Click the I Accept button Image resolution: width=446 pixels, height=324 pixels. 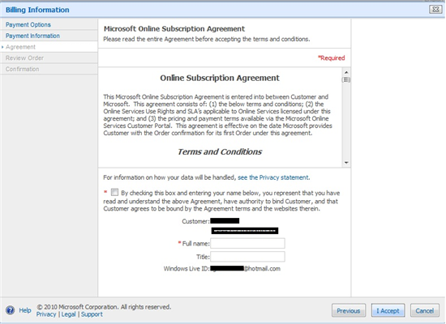tap(388, 310)
